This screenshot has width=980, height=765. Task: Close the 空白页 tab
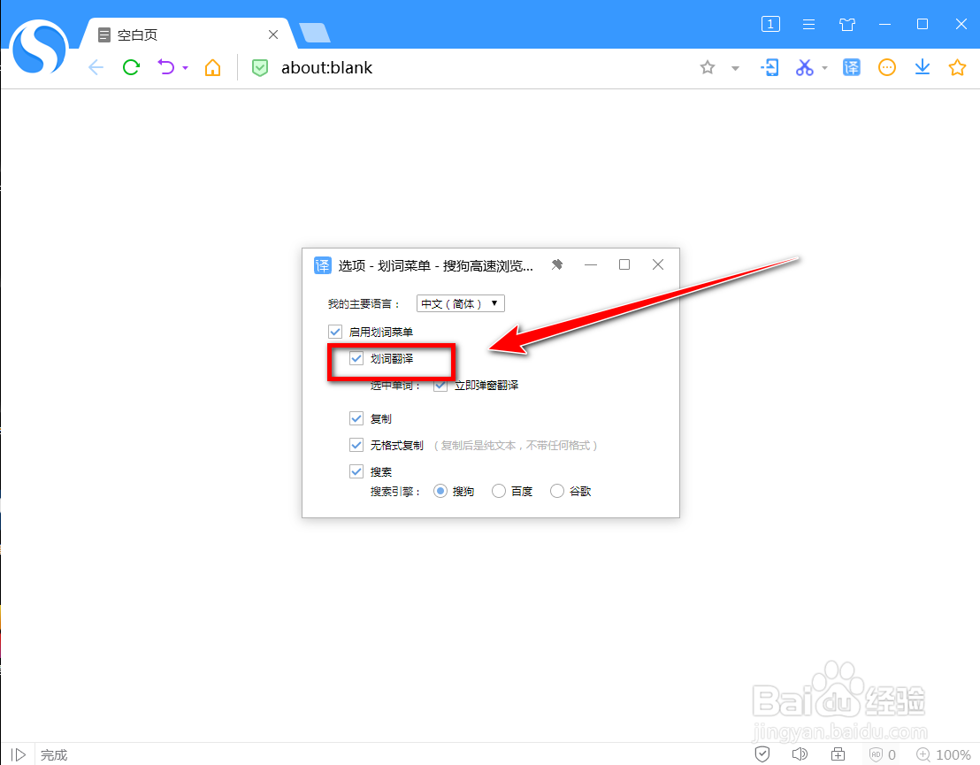(x=273, y=34)
